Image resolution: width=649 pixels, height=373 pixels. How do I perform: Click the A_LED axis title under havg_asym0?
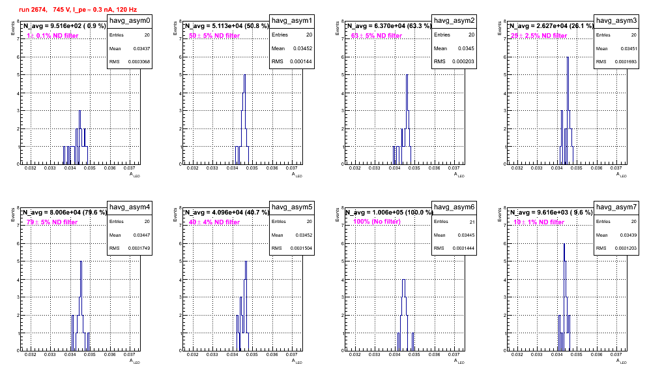click(135, 175)
